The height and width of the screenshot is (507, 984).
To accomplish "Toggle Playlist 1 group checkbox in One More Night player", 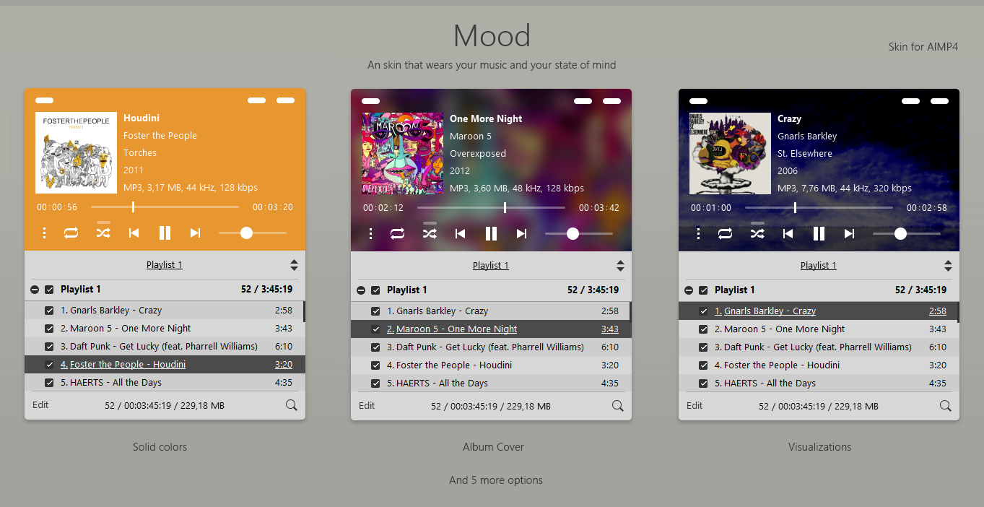I will pyautogui.click(x=375, y=290).
